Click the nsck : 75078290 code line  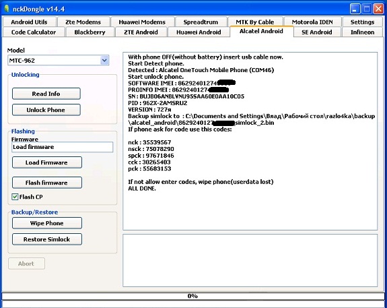click(151, 149)
